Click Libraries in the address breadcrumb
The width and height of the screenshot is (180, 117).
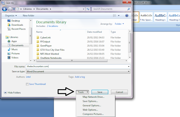[x=28, y=9]
